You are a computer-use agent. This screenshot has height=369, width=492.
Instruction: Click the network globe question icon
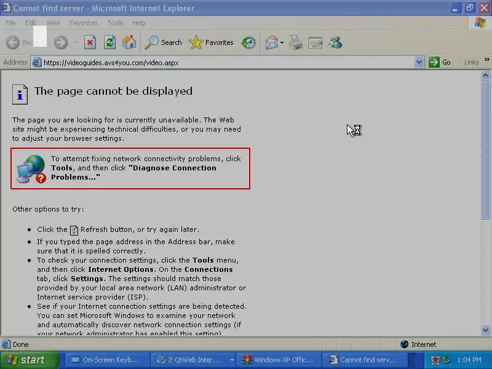[x=31, y=169]
